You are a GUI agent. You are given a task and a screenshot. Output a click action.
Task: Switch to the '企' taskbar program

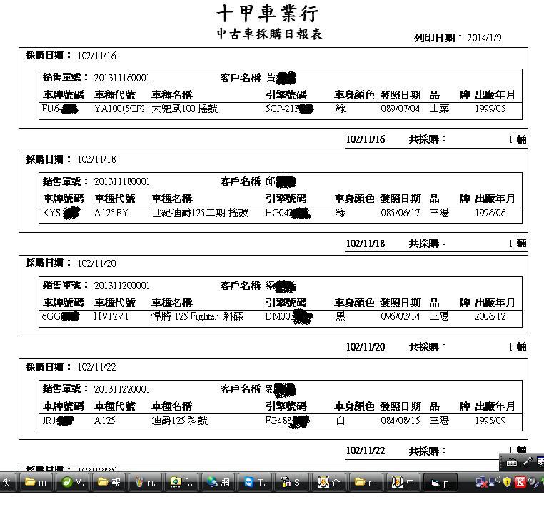(328, 483)
